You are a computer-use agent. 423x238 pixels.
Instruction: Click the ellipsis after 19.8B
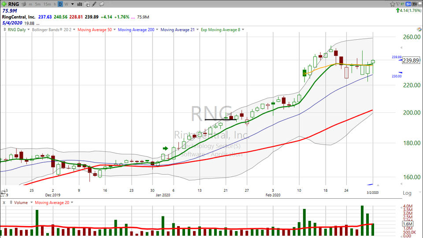[x=38, y=23]
